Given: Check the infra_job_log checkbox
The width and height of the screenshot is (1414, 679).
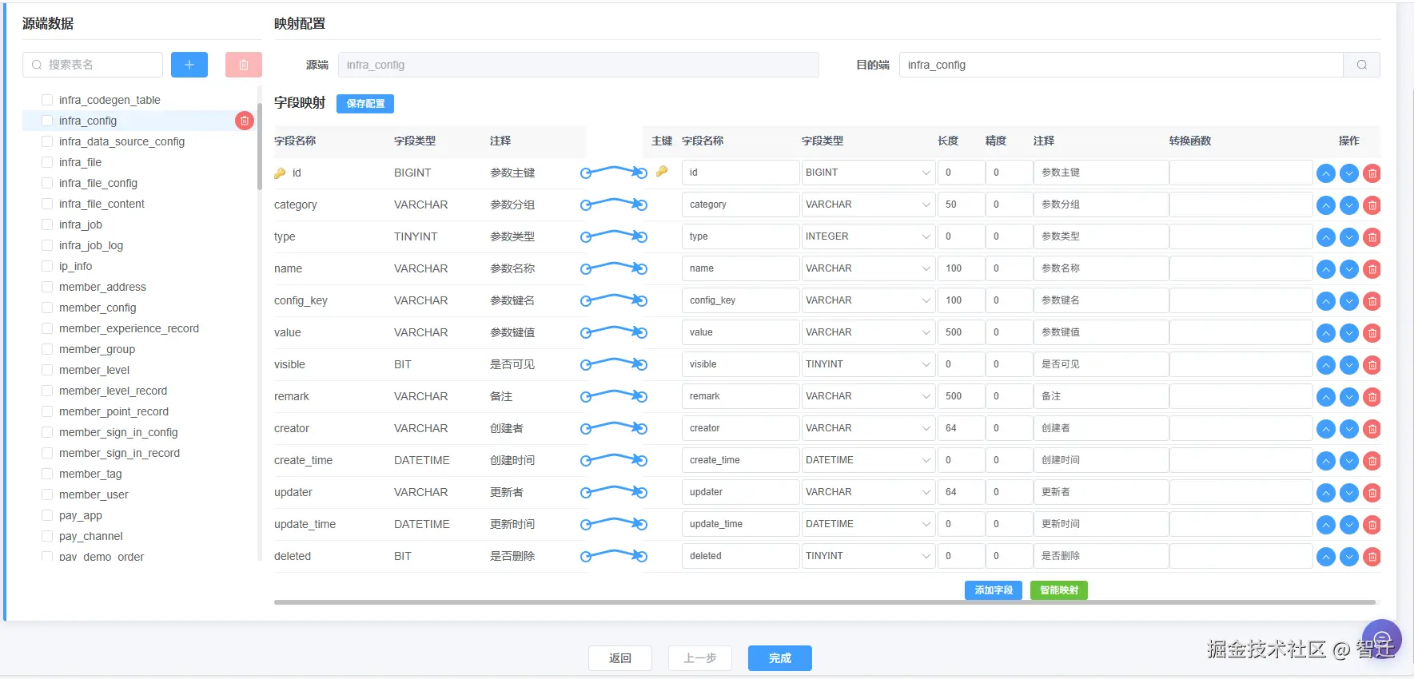Looking at the screenshot, I should tap(47, 245).
